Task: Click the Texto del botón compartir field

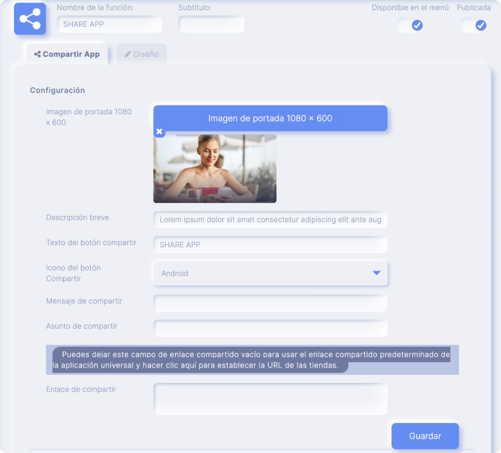Action: click(271, 245)
